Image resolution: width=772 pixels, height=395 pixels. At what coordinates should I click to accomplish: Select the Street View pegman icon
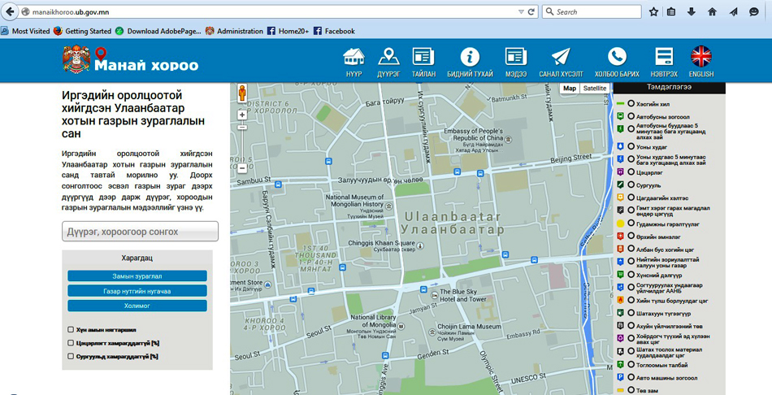click(x=241, y=93)
